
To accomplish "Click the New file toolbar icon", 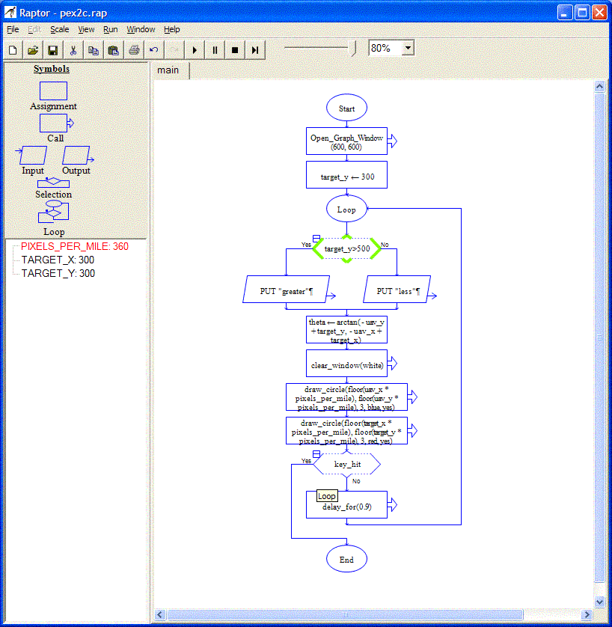I will 13,50.
